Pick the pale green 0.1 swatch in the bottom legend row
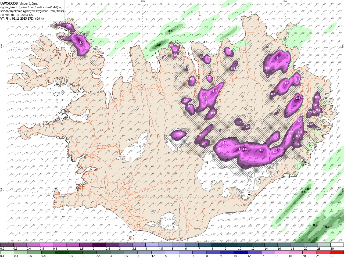Viewport: 344px width, 258px height. click(x=7, y=252)
